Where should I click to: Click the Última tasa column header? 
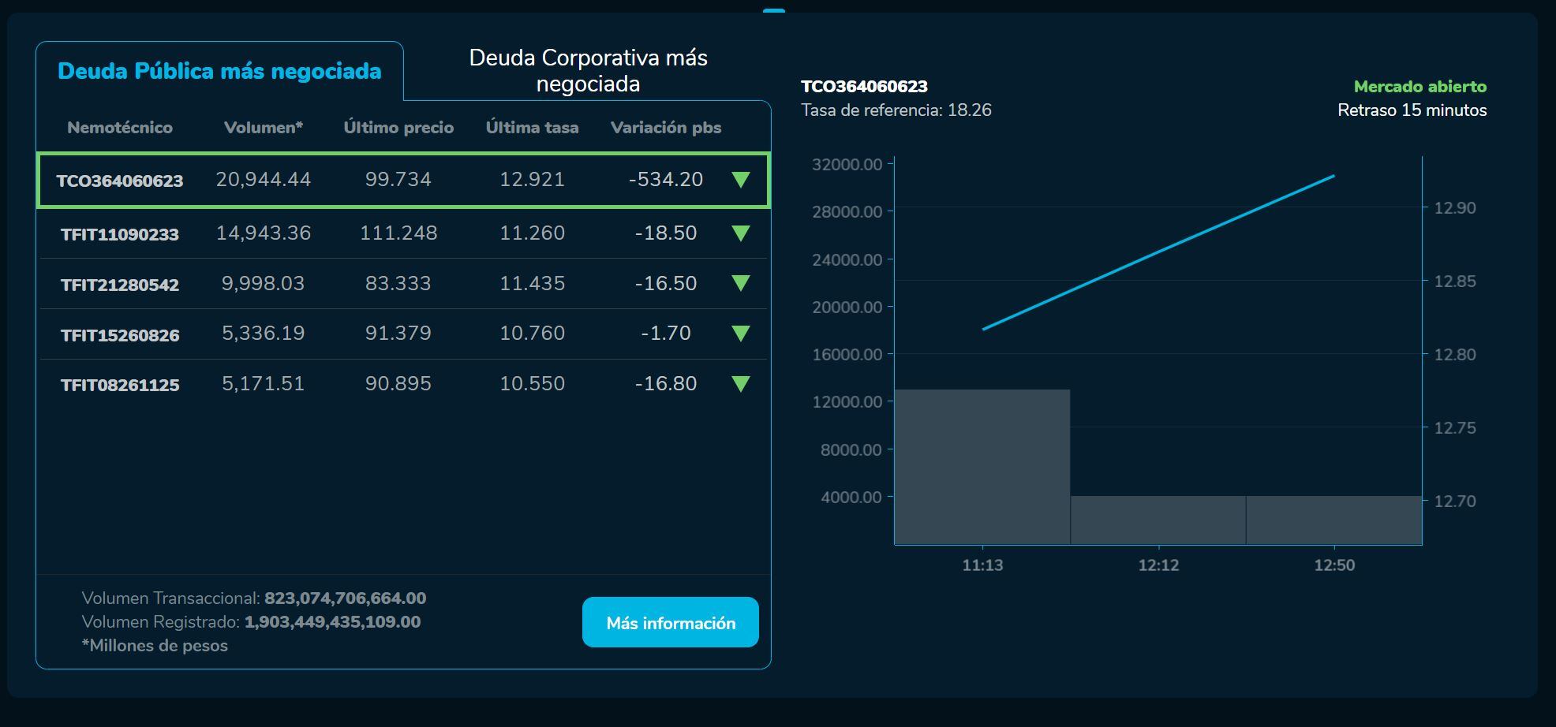point(532,128)
